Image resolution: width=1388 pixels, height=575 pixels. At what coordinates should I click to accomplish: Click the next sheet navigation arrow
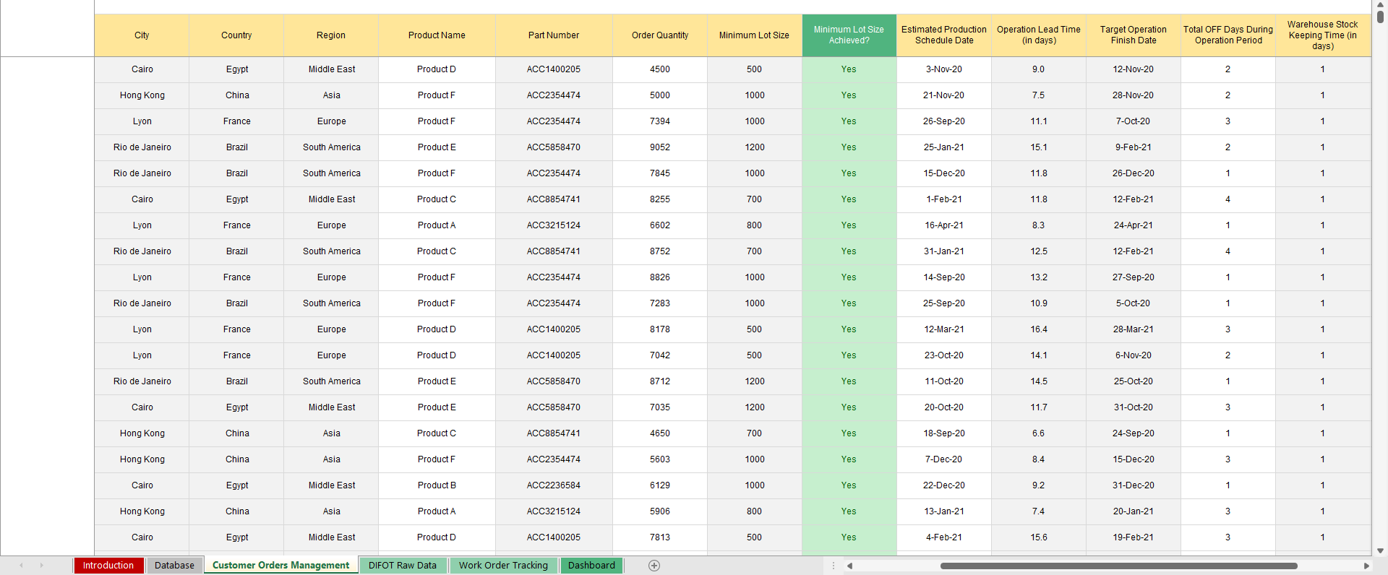41,566
